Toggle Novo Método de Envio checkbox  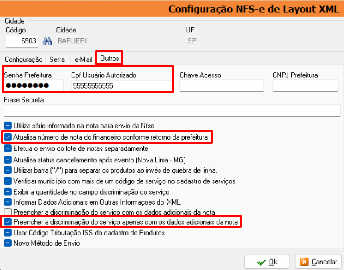(x=8, y=243)
